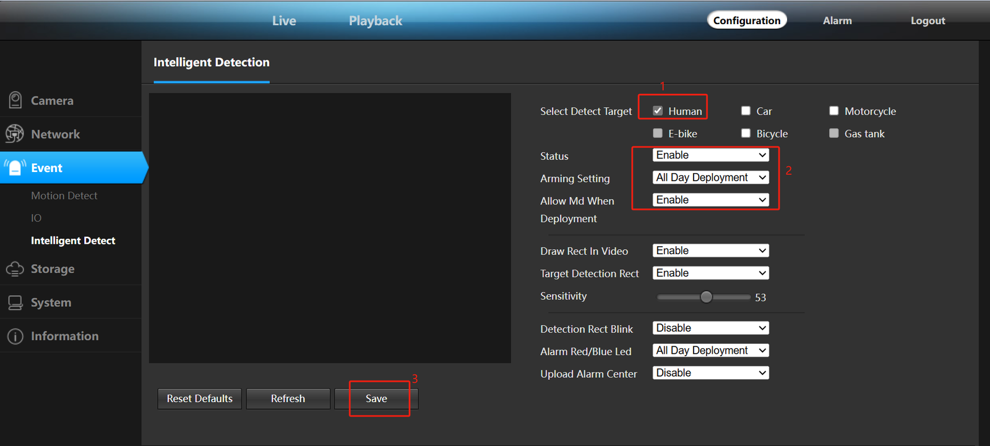Tick the Motorcycle detect target checkbox
Viewport: 990px width, 446px height.
coord(834,111)
